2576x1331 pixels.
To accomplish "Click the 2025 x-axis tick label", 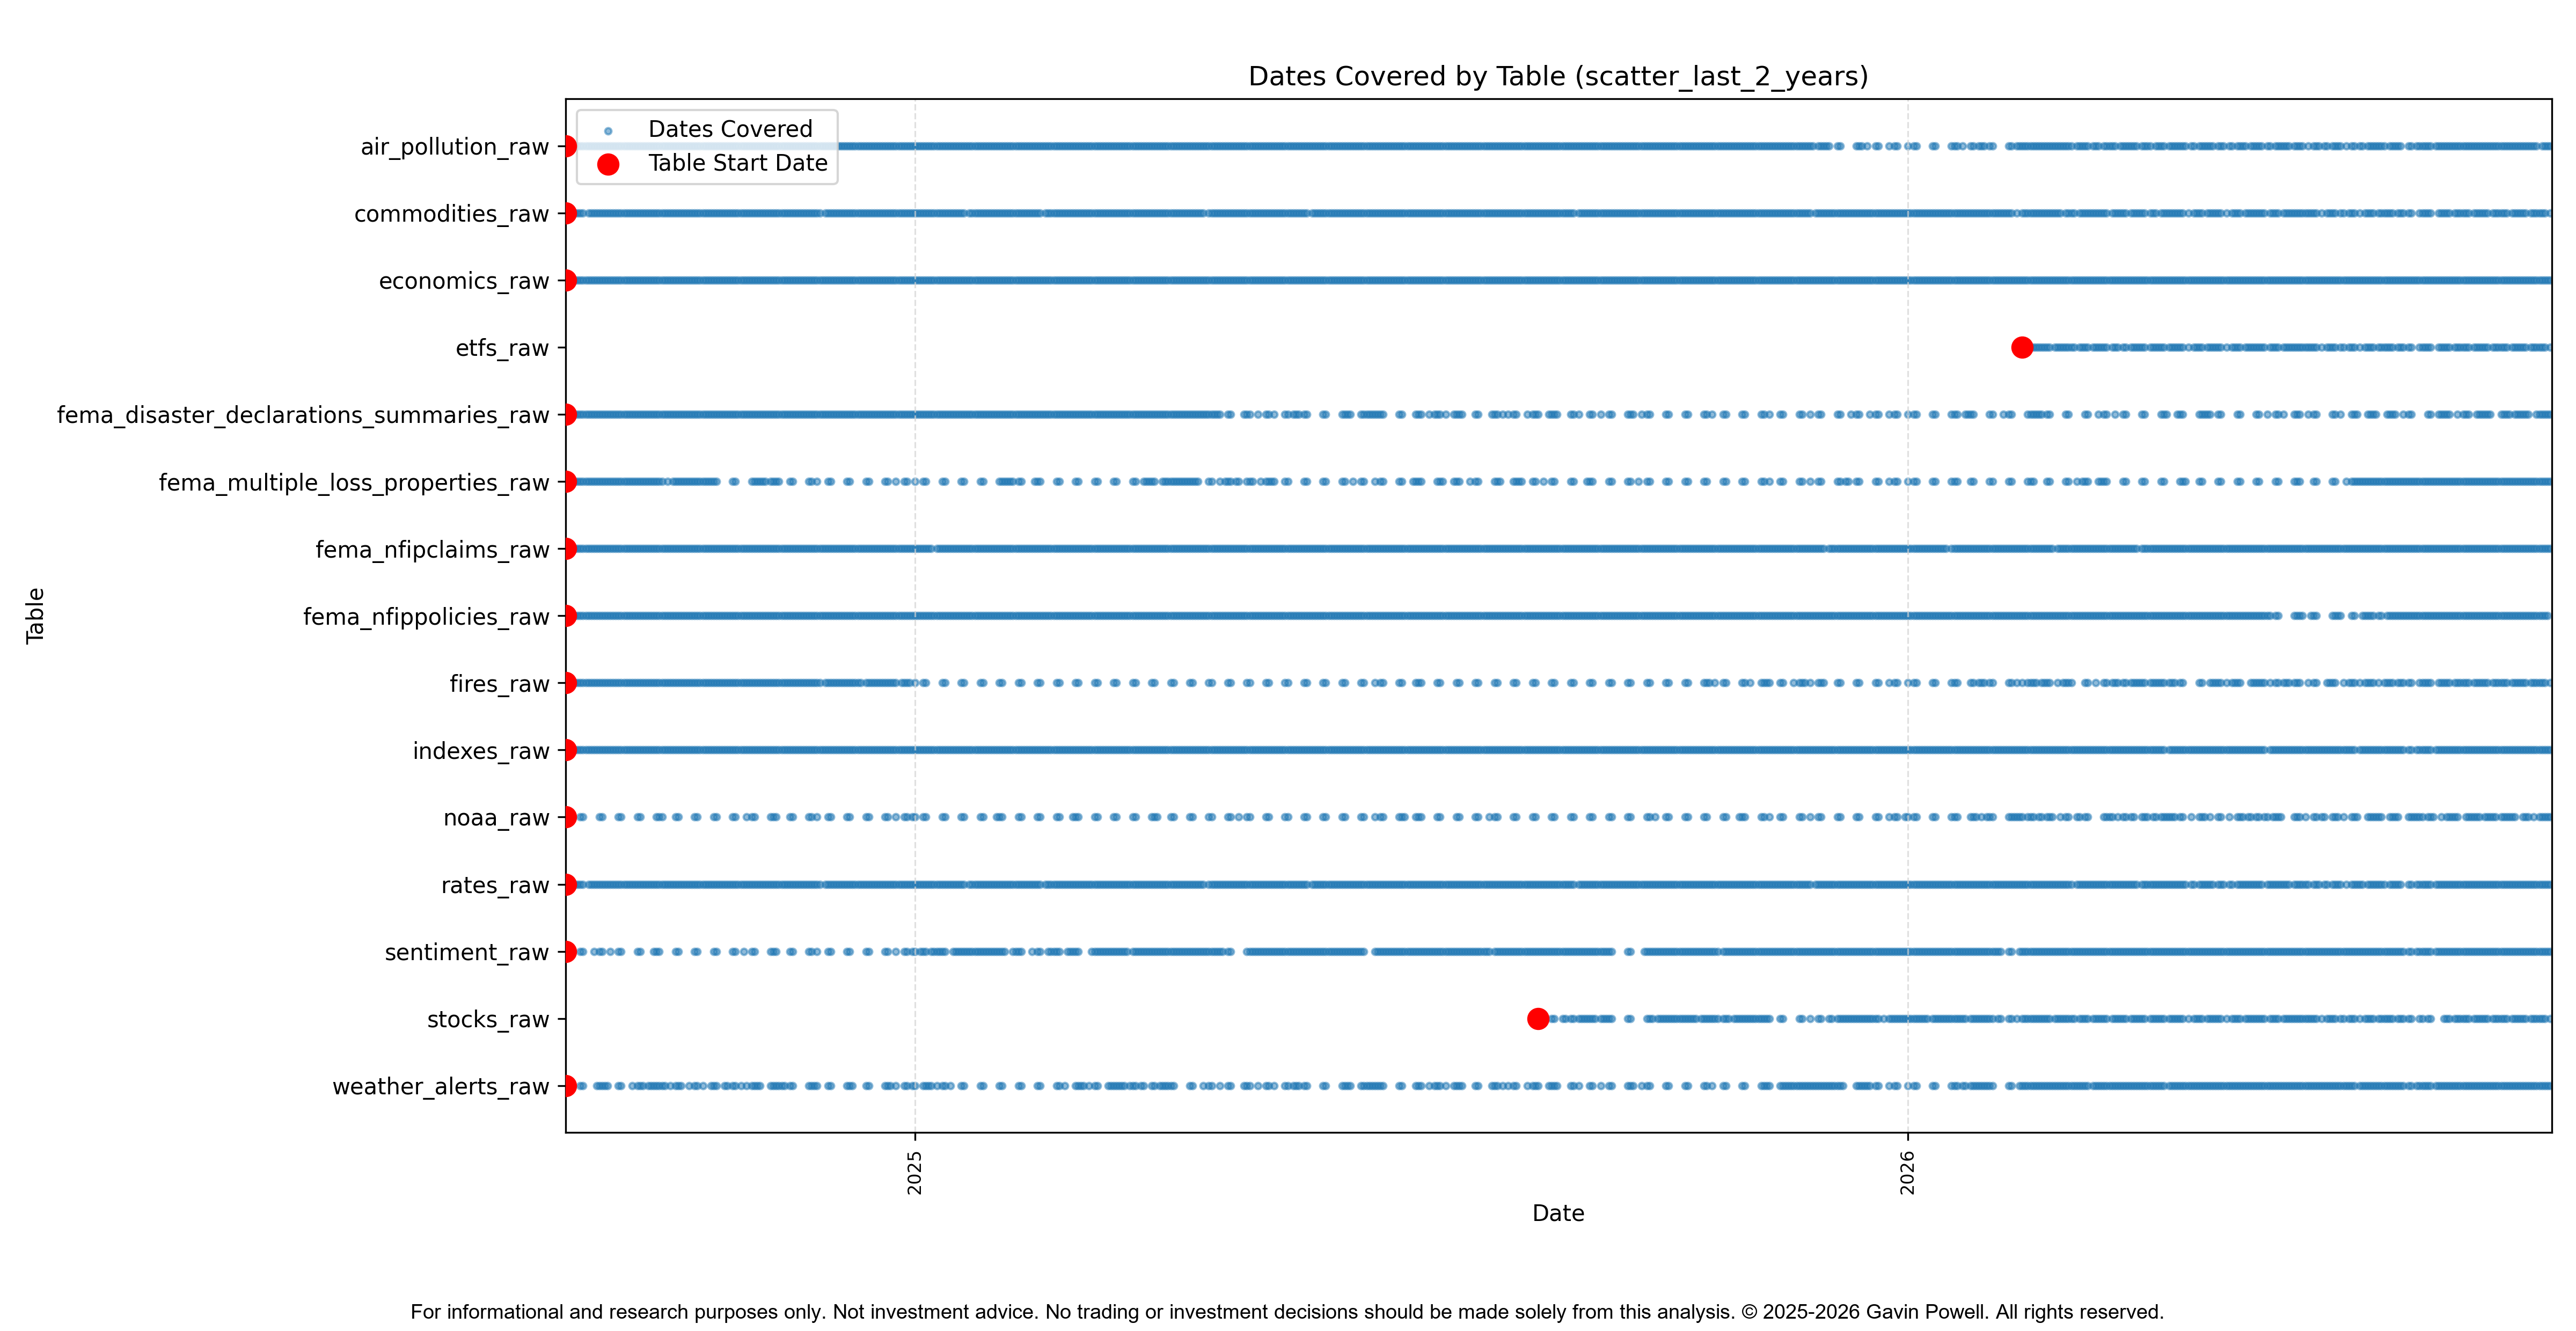I will coord(914,1172).
